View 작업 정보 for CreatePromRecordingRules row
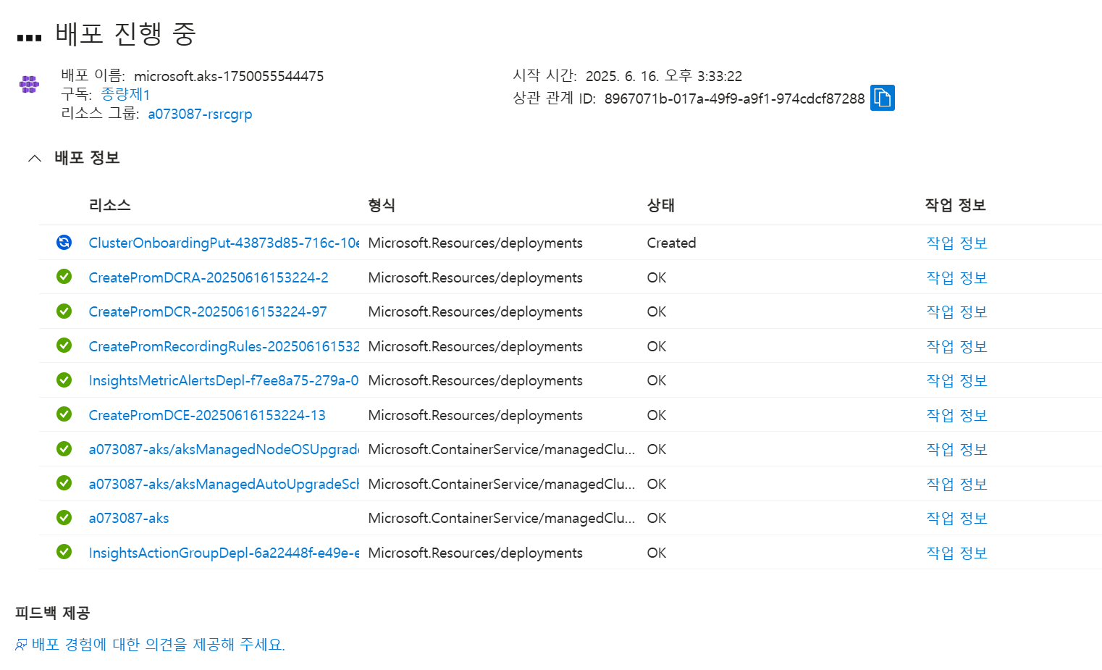Screen dimensions: 1102x670 point(956,346)
